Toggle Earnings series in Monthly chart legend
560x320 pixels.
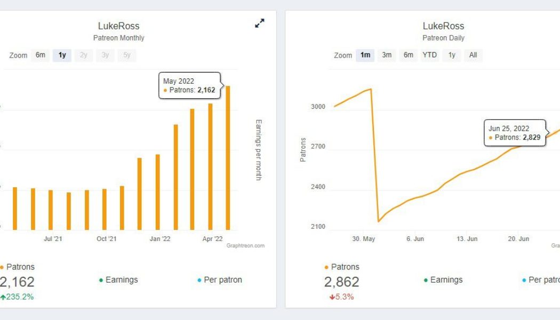pos(121,280)
